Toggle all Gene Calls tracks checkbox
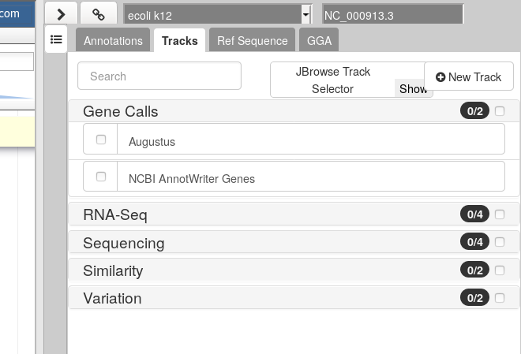 coord(500,111)
